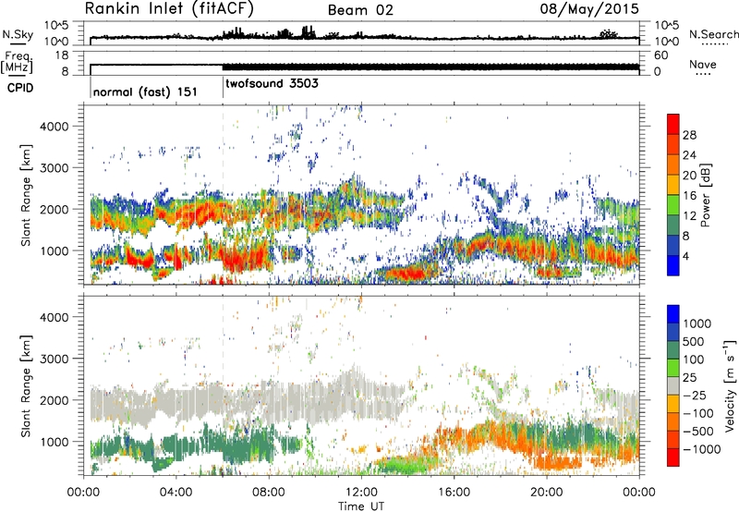Click the '18' tick on the frequency axis
739x512 pixels.
pyautogui.click(x=61, y=55)
